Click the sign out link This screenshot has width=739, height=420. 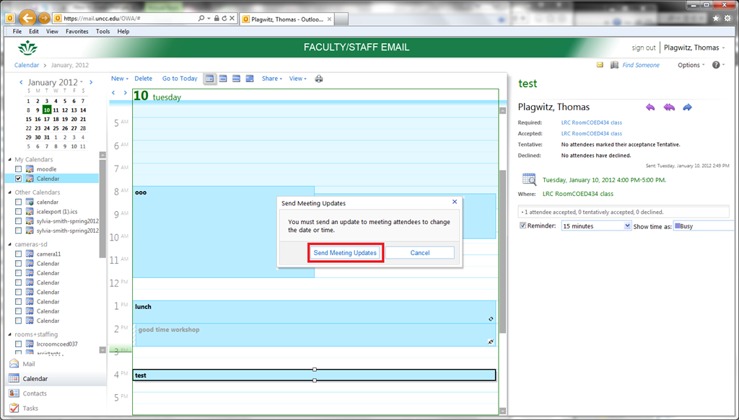pyautogui.click(x=643, y=48)
